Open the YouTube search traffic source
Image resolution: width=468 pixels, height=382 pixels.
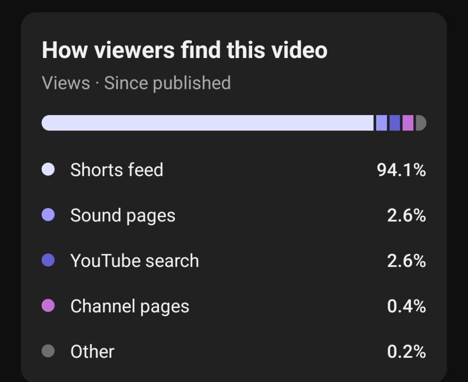(x=134, y=260)
